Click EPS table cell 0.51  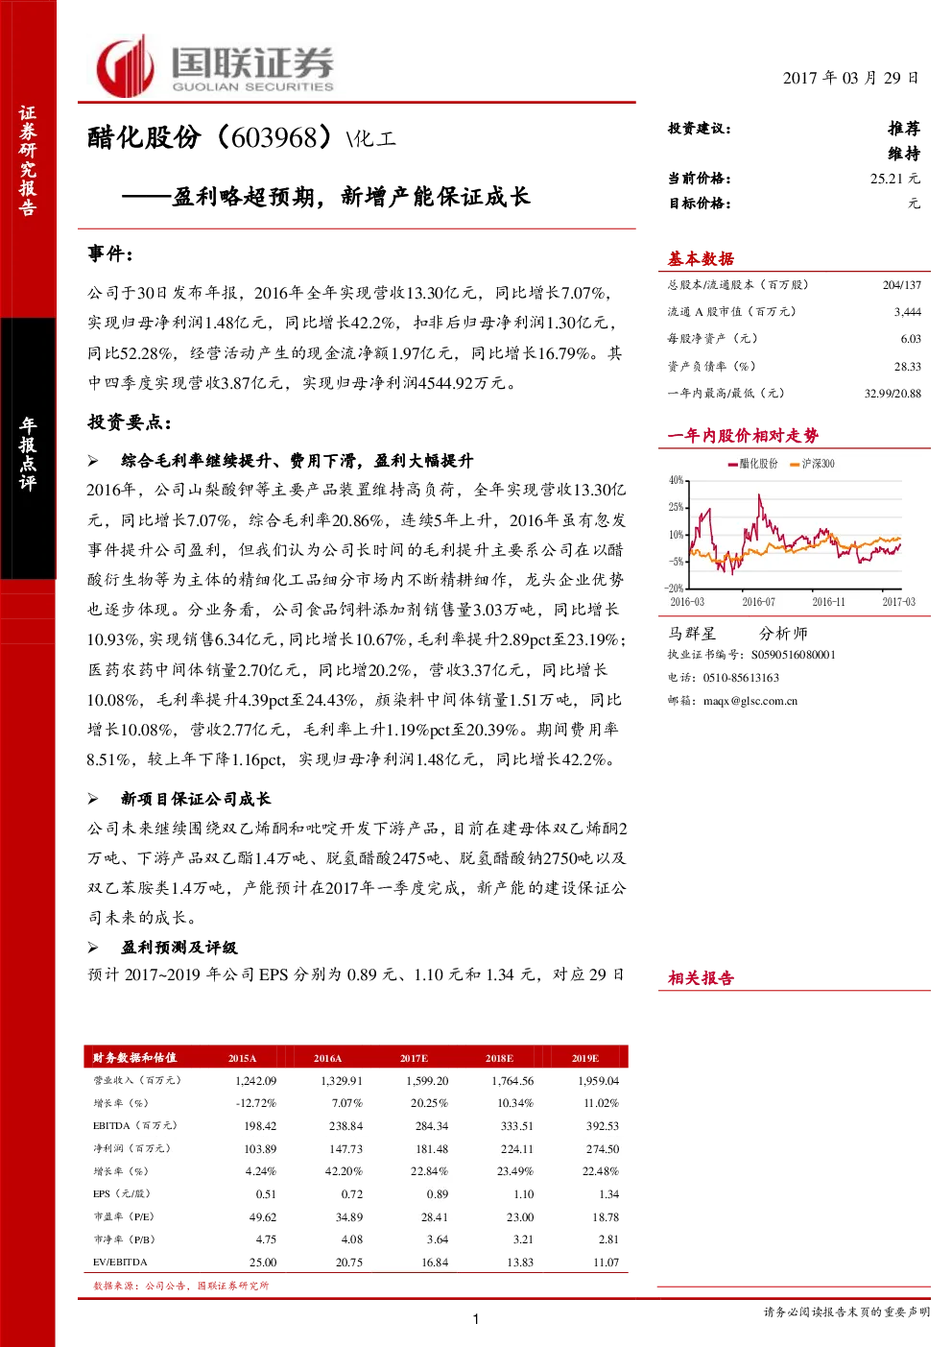click(266, 1194)
